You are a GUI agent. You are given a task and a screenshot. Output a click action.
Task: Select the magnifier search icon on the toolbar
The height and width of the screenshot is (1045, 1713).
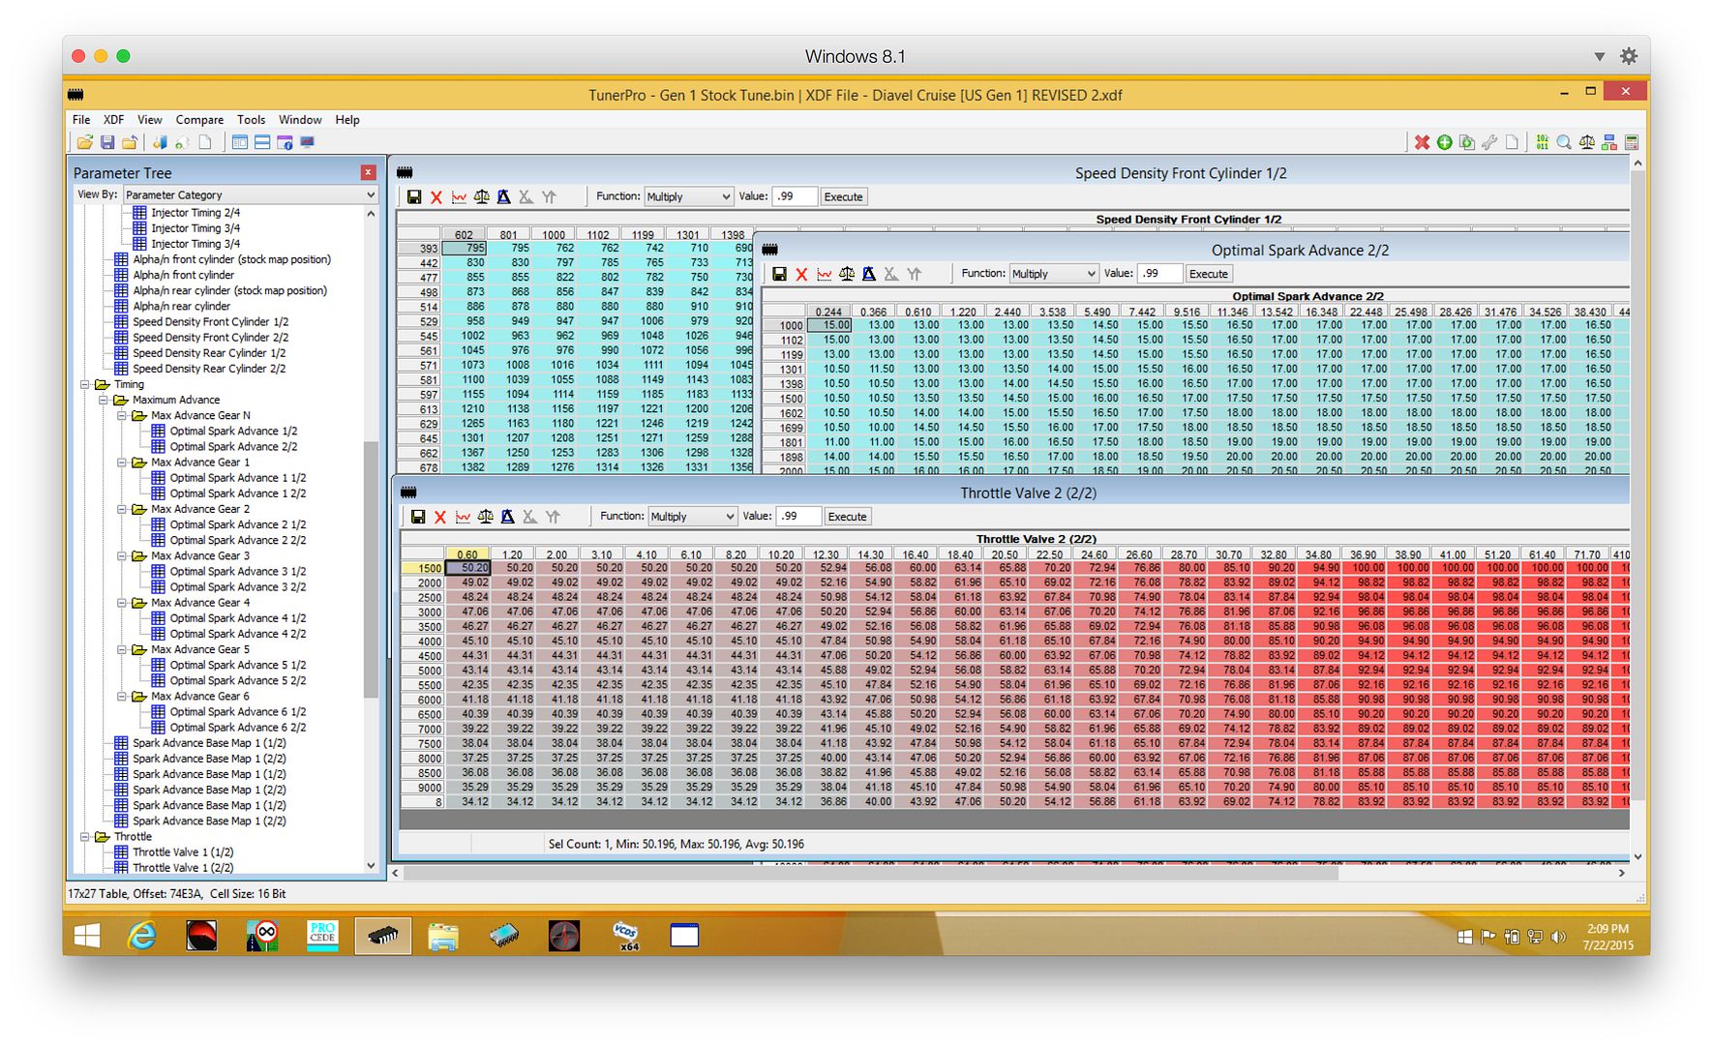[x=1563, y=141]
